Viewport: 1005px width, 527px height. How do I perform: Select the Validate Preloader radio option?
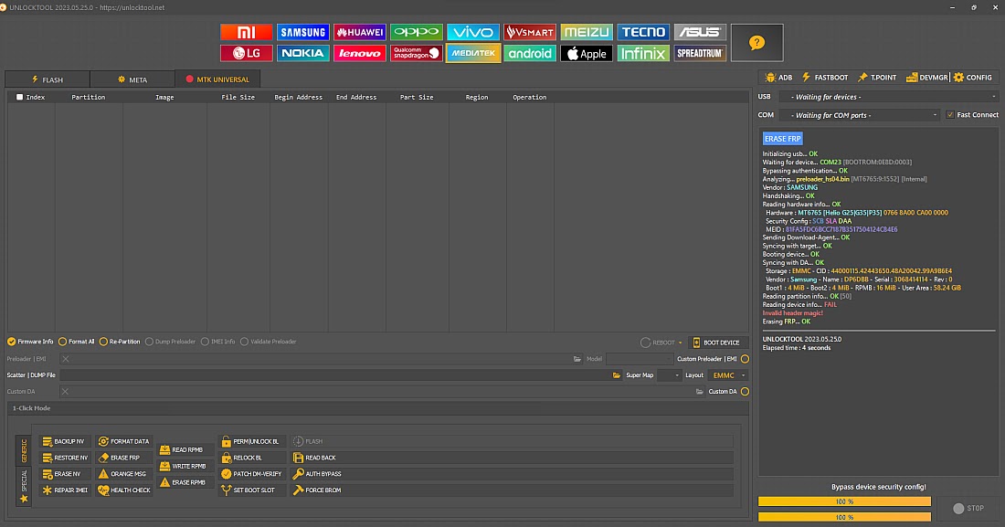click(244, 342)
